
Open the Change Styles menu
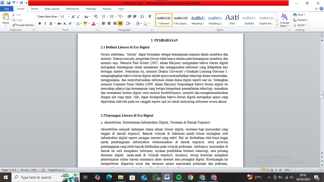coord(285,20)
